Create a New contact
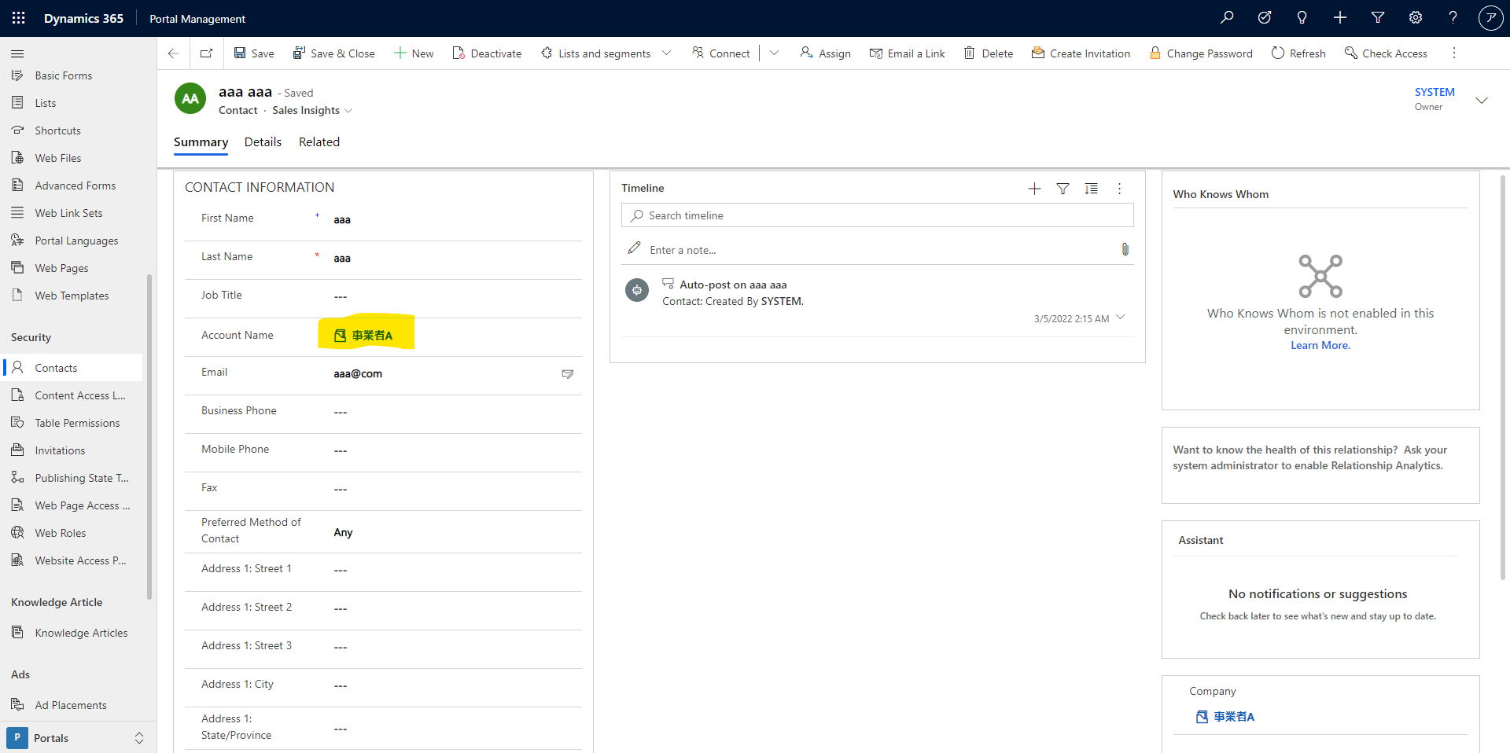Viewport: 1510px width, 753px height. pyautogui.click(x=414, y=53)
